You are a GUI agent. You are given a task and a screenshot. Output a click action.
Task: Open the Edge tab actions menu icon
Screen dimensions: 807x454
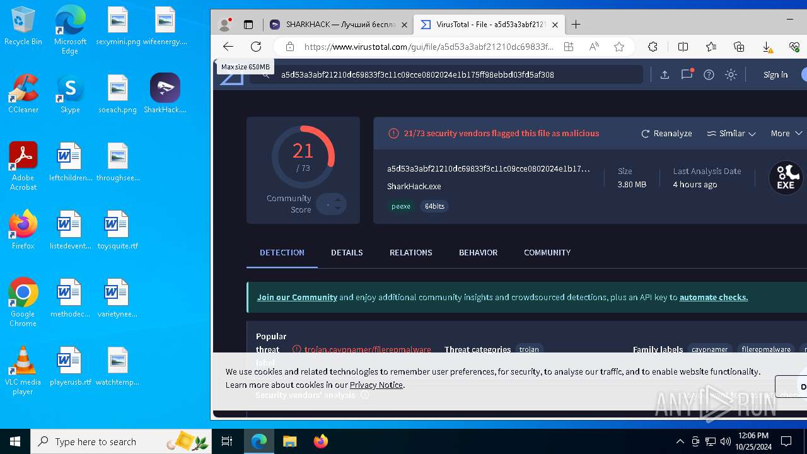[248, 25]
